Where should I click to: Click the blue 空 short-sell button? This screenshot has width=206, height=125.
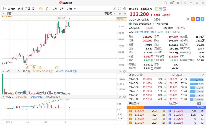[197, 19]
